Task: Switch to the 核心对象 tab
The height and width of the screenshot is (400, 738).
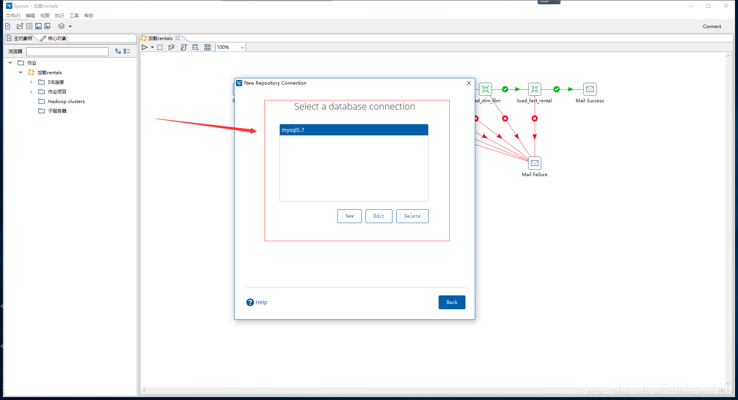Action: [54, 38]
